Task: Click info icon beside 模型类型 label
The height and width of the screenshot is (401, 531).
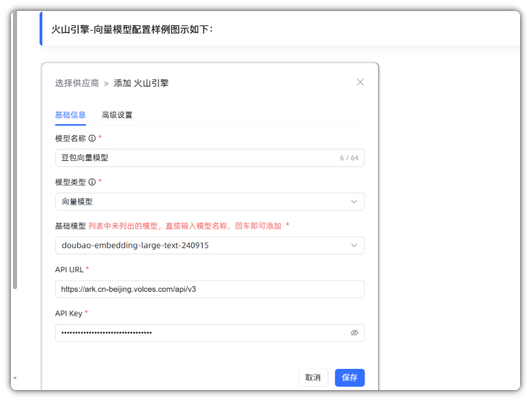Action: click(x=92, y=182)
